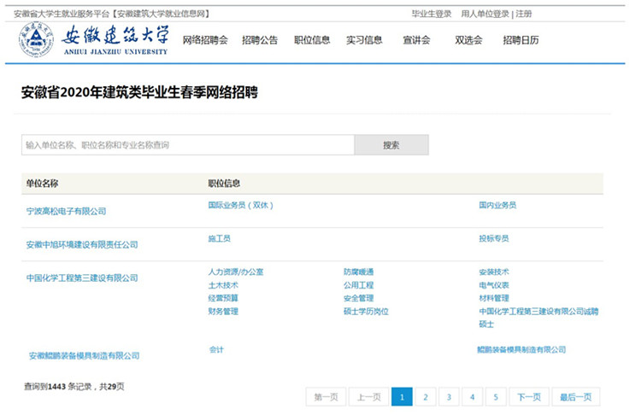Image resolution: width=630 pixels, height=415 pixels.
Task: Open 宁波高松电子有限公司 company page
Action: pyautogui.click(x=67, y=211)
